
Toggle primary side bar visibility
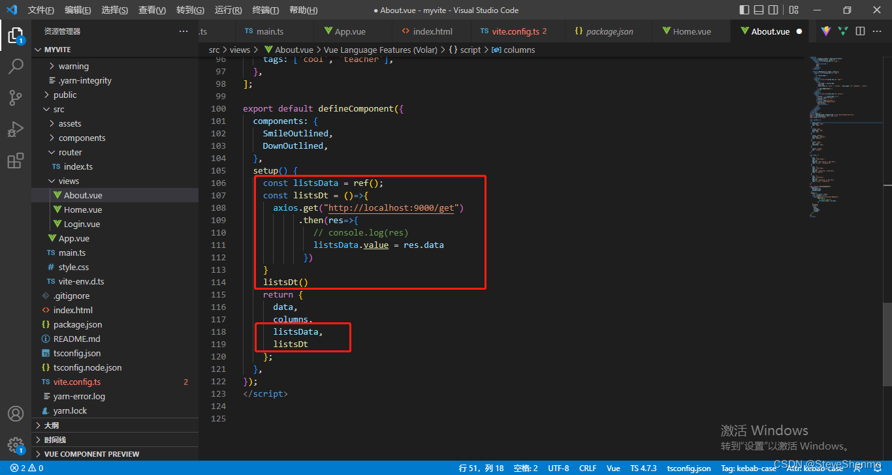click(744, 10)
